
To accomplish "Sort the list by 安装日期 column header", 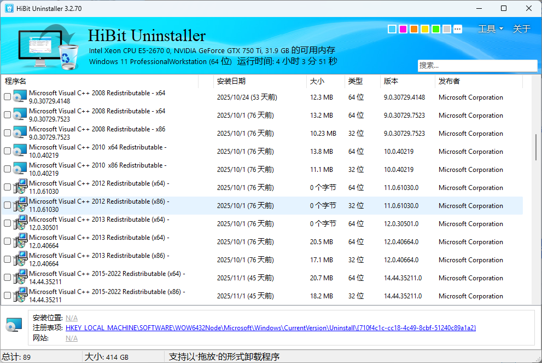I will [x=231, y=81].
